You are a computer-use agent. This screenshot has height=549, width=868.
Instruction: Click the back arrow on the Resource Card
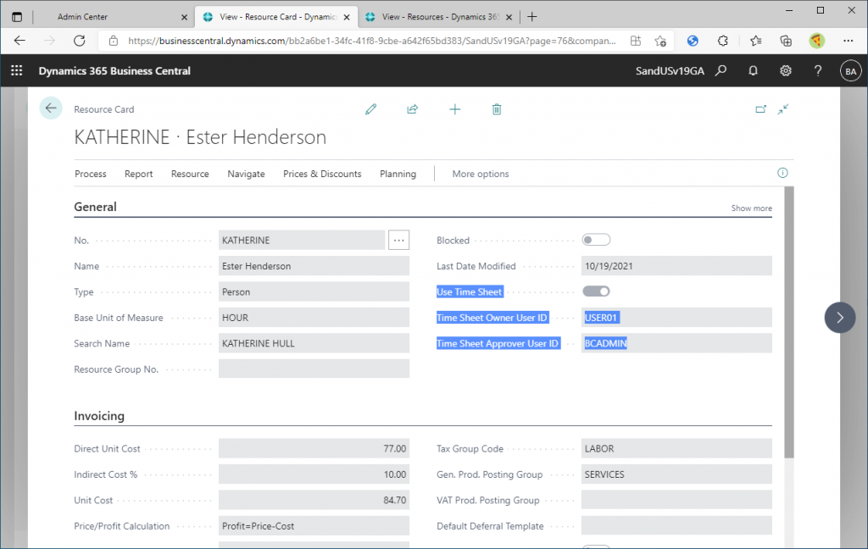point(51,108)
